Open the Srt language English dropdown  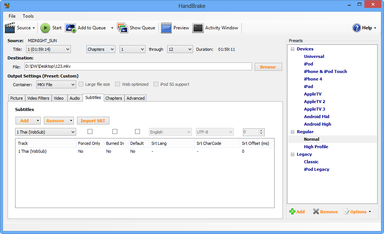(x=170, y=132)
